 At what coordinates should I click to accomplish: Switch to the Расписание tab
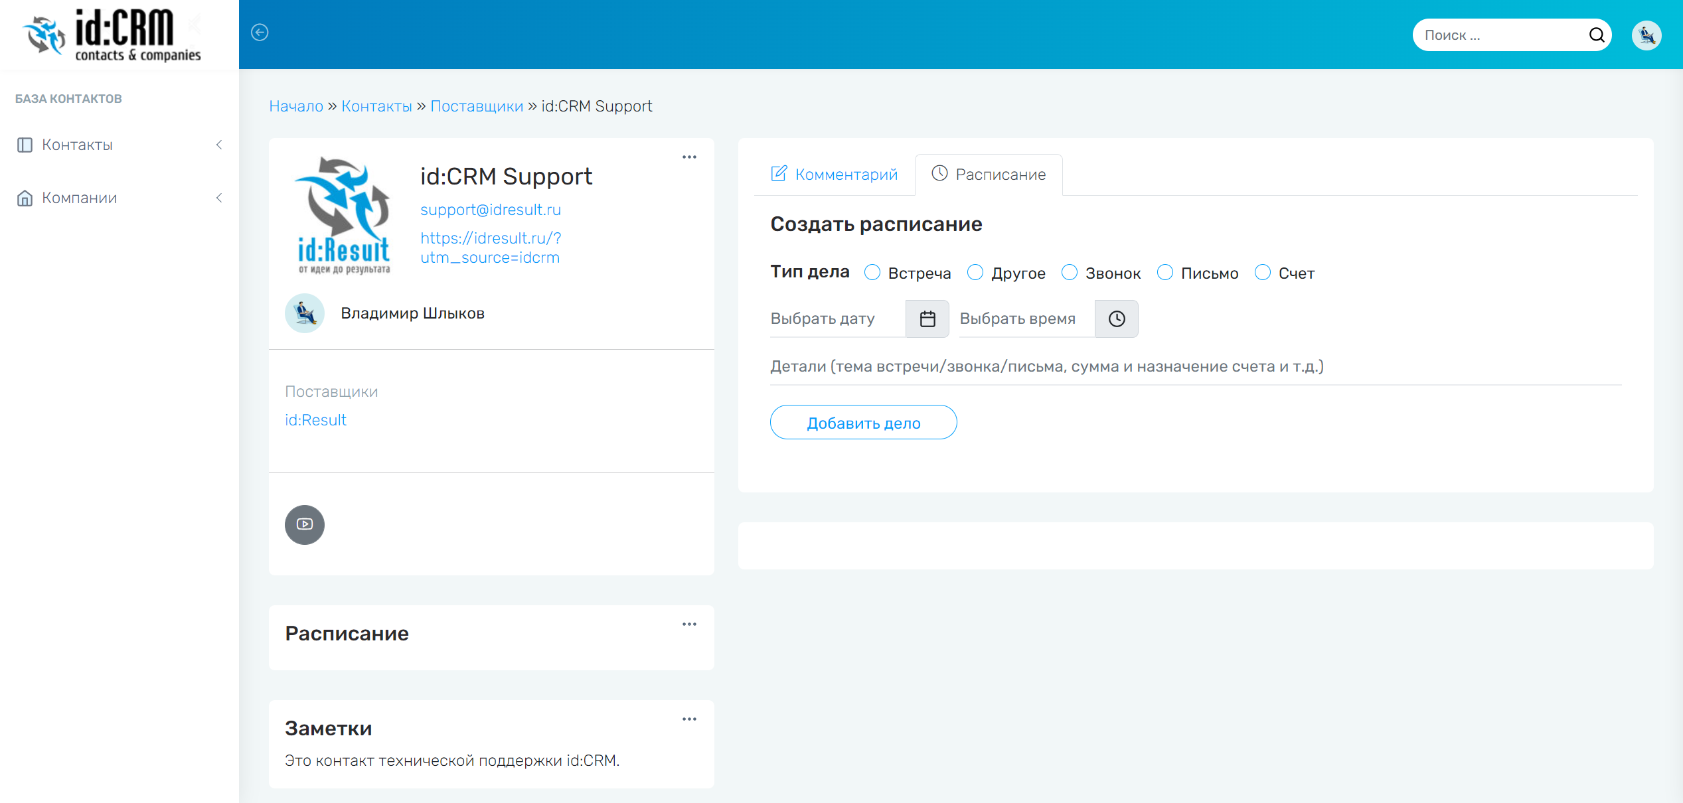989,175
